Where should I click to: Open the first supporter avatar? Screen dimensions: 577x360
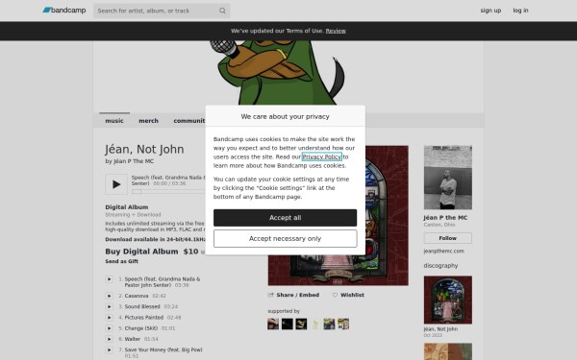point(273,324)
